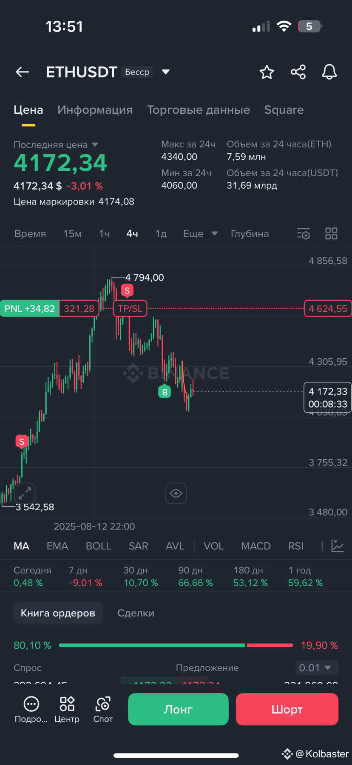352x765 pixels.
Task: Open the Еще timeframe dropdown
Action: point(200,233)
